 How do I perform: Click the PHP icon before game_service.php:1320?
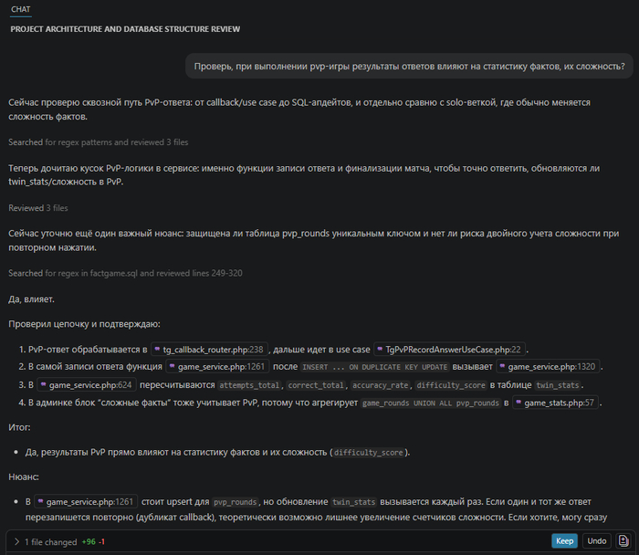click(x=502, y=367)
